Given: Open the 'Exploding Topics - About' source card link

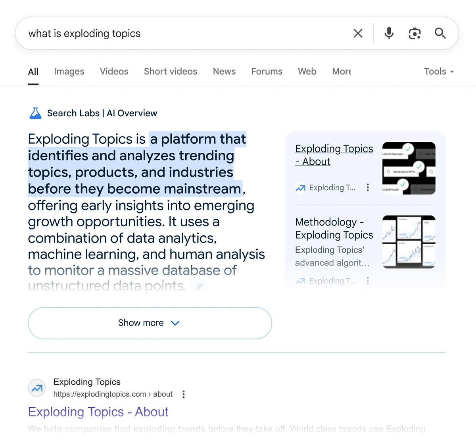Looking at the screenshot, I should click(x=334, y=155).
